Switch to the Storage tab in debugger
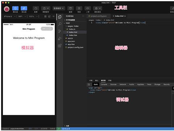Viewport: 174px width, 131px height. point(157,84)
